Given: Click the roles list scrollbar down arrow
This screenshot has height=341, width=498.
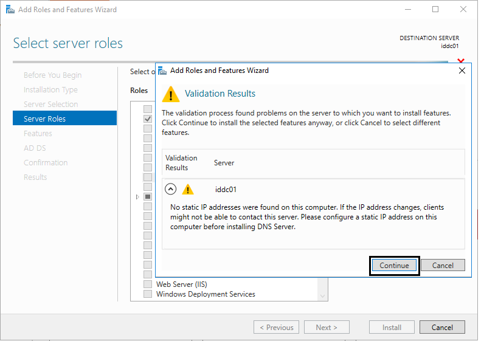Looking at the screenshot, I should click(323, 296).
